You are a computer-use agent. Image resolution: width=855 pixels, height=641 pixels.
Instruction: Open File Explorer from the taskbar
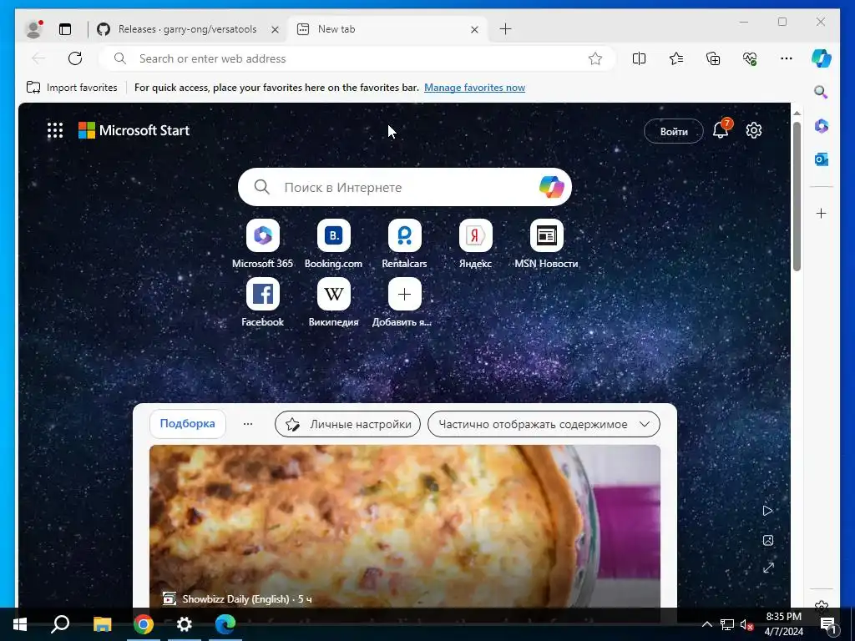coord(102,624)
